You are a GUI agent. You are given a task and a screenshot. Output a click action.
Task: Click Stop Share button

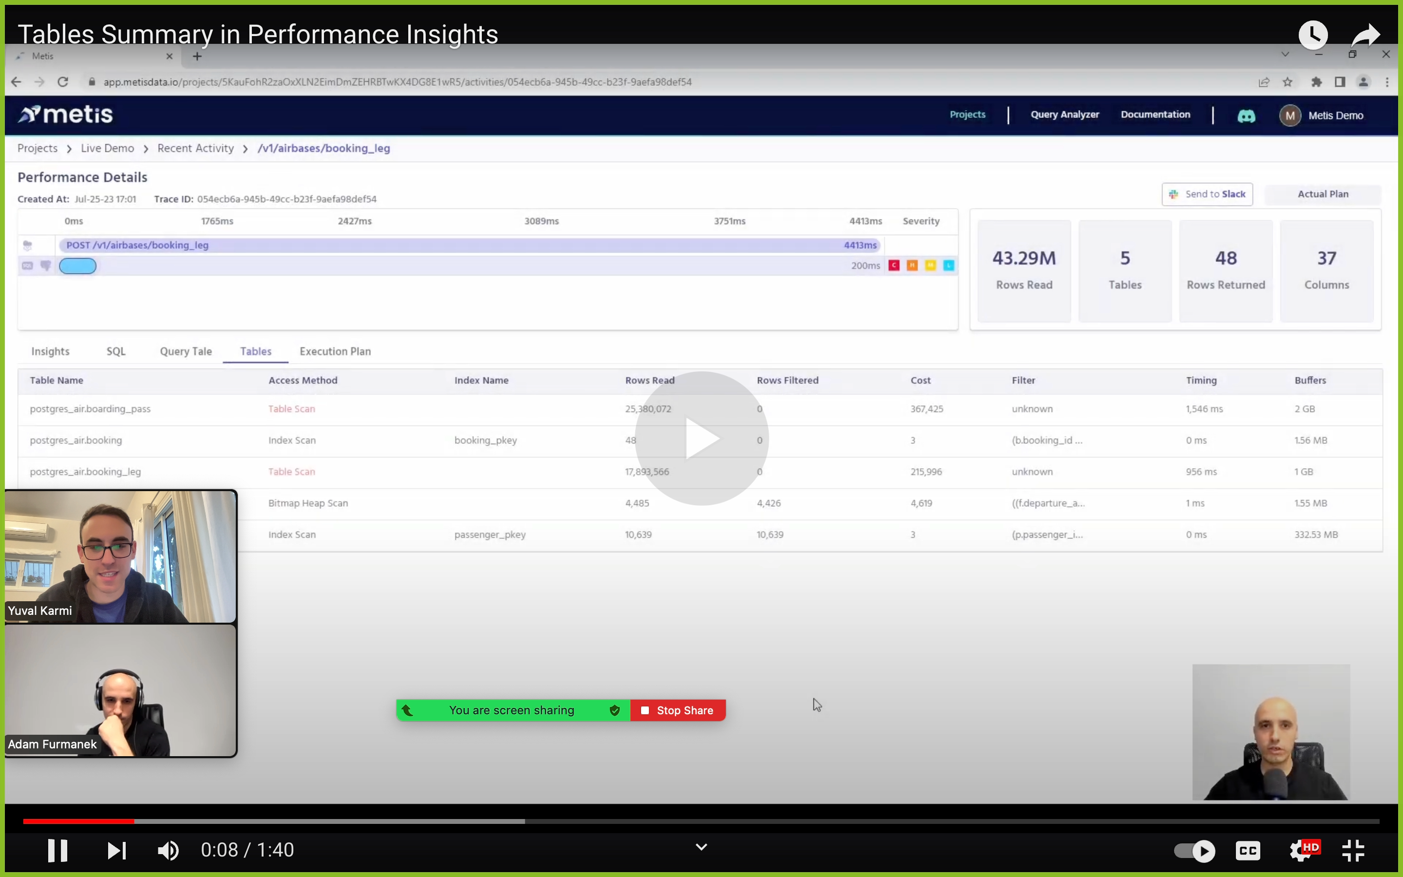[678, 710]
